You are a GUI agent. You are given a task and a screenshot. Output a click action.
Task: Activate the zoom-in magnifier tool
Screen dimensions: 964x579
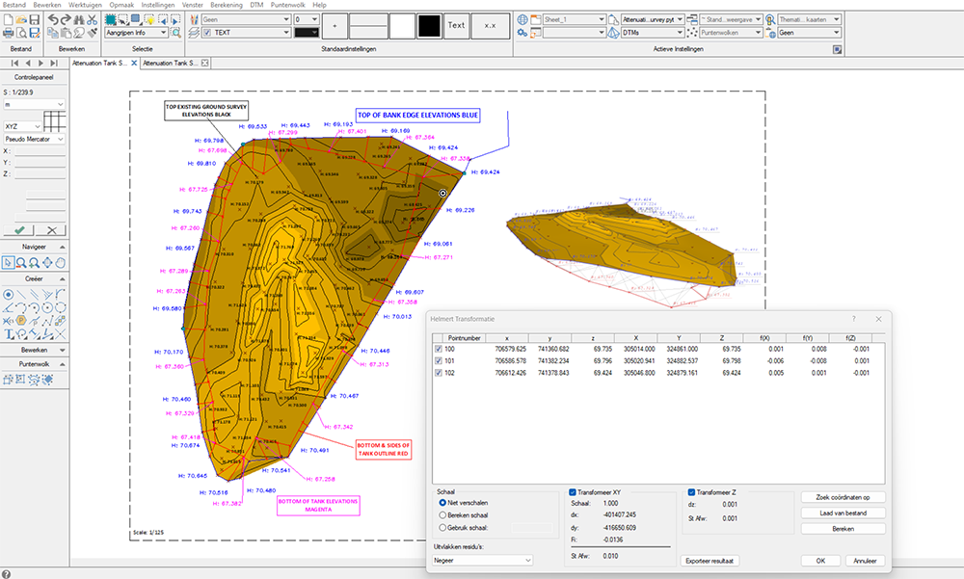click(34, 262)
